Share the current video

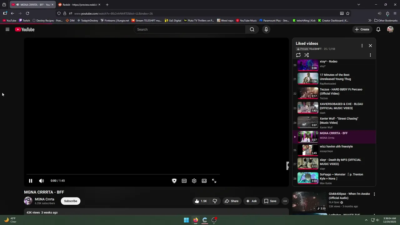tap(232, 201)
